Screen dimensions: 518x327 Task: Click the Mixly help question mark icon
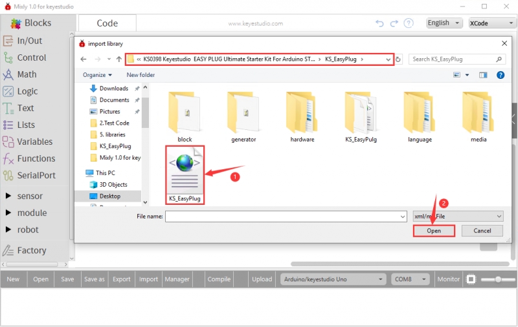pos(409,23)
